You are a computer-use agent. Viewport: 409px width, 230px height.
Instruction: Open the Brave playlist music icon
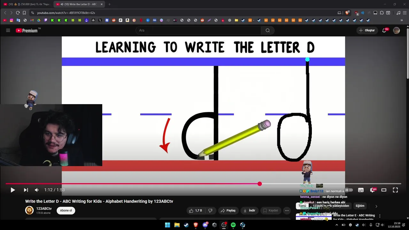398,13
